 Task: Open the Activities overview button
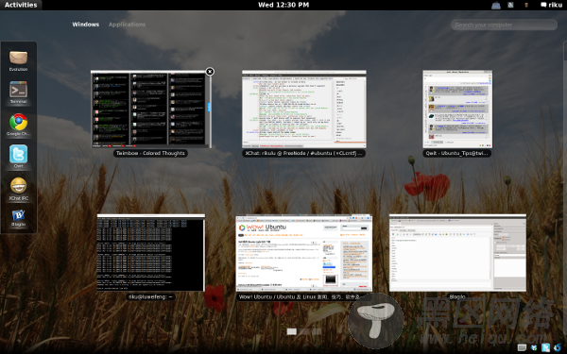(21, 5)
